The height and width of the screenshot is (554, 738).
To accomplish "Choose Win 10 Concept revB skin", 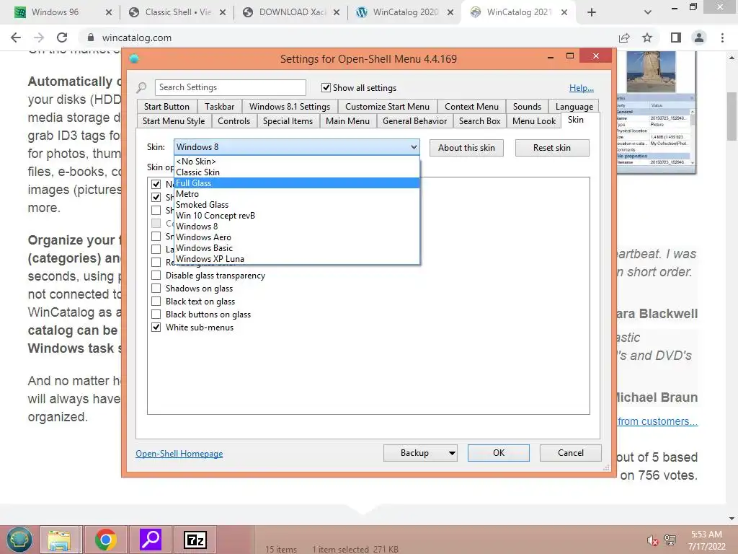I will pos(296,215).
